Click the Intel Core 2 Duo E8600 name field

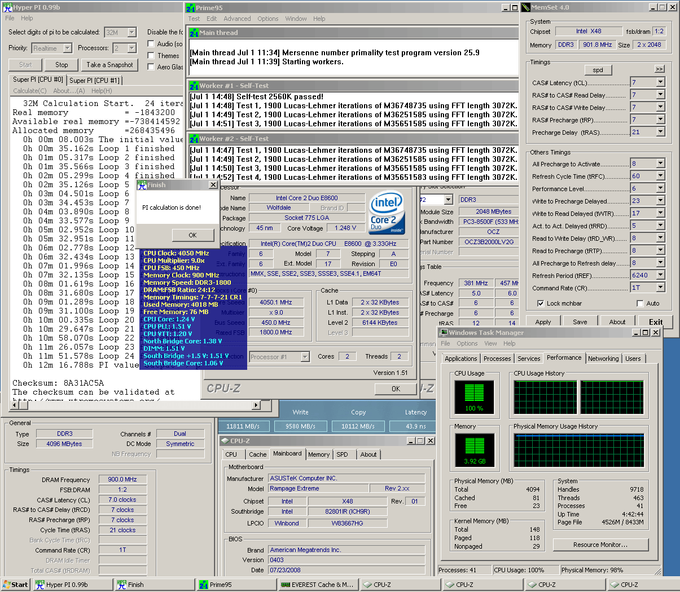pos(306,198)
